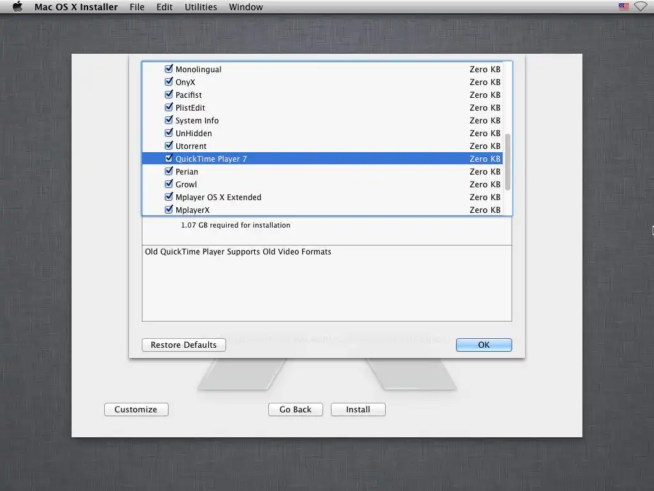Open the Mac OS X Installer menu
This screenshot has width=654, height=491.
[76, 7]
